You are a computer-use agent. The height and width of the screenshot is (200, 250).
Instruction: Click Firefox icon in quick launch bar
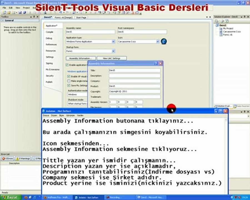26,197
